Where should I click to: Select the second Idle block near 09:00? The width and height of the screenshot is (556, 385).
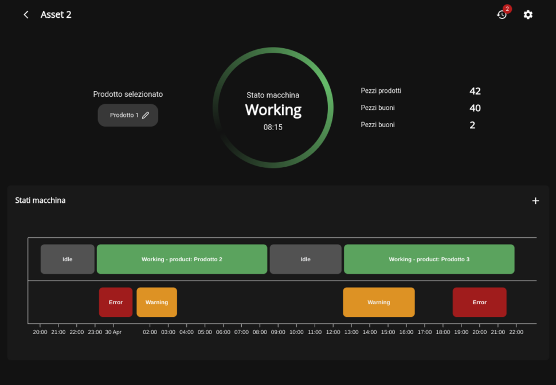(x=306, y=259)
